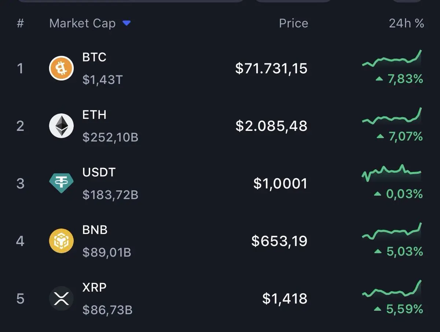Sort the list by 24h % column

(x=406, y=23)
